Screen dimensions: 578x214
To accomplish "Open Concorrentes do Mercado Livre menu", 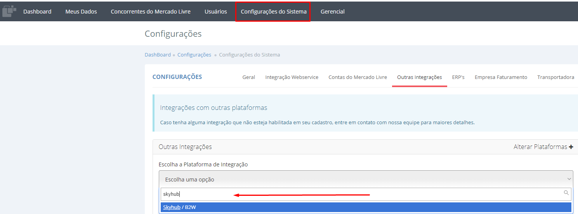I will click(151, 12).
